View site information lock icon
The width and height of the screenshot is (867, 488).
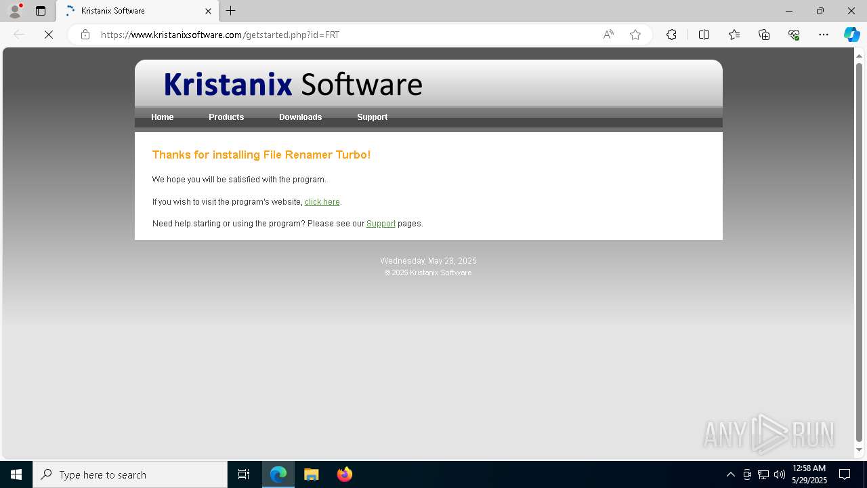click(x=85, y=35)
